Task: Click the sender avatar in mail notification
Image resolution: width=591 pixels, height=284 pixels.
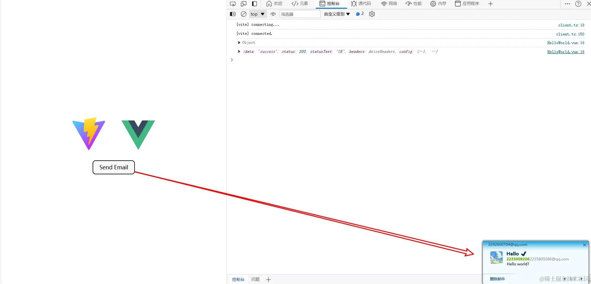Action: (x=497, y=258)
